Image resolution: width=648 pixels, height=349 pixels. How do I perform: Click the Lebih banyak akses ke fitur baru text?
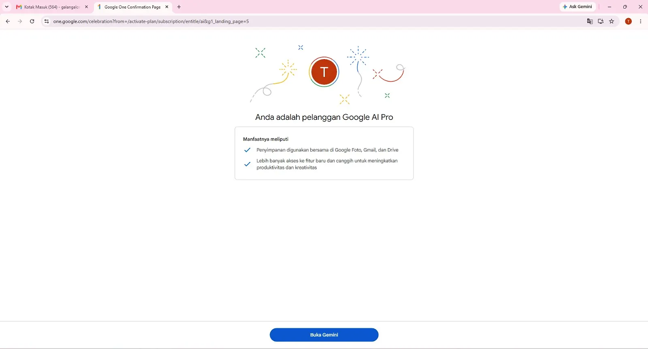pos(327,164)
